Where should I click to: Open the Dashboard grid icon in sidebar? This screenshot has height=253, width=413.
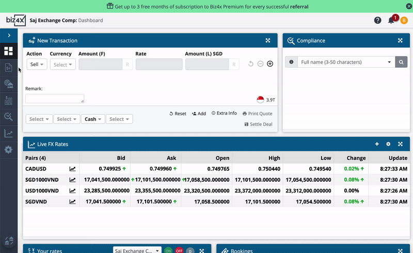click(8, 51)
